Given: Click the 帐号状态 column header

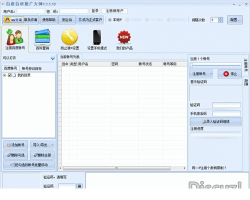Looking at the screenshot, I should tap(150, 64).
